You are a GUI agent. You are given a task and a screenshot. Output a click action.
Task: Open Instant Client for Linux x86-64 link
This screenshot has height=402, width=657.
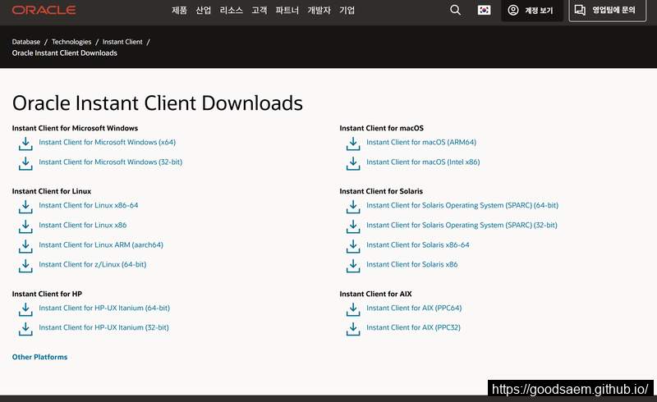tap(89, 205)
